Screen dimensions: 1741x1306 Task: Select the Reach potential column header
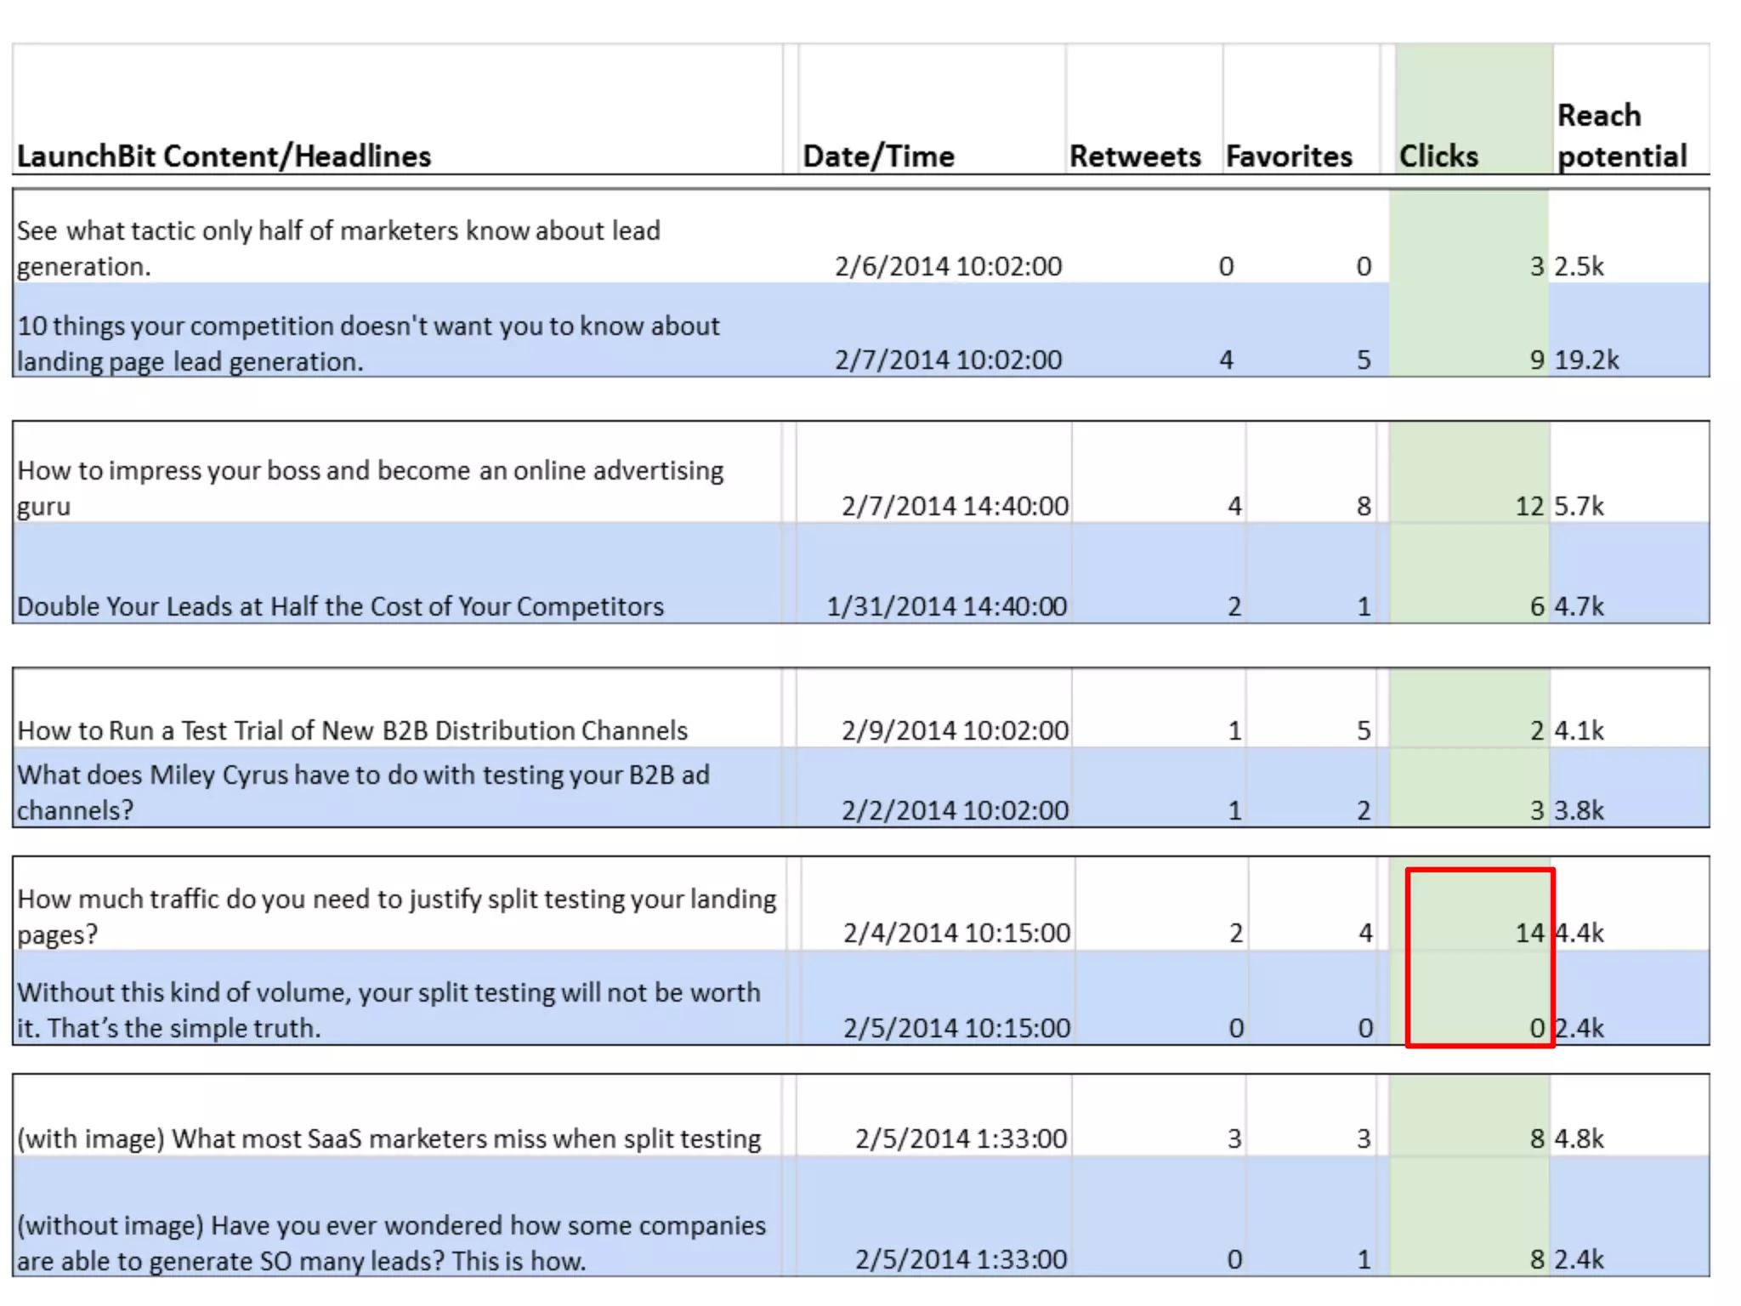[1621, 136]
